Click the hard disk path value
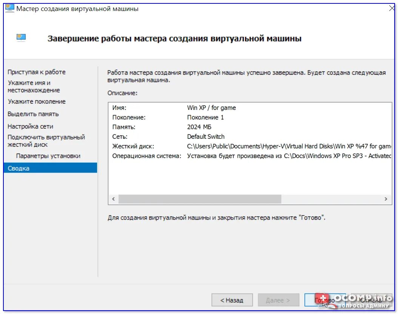398x314 pixels. [x=289, y=146]
